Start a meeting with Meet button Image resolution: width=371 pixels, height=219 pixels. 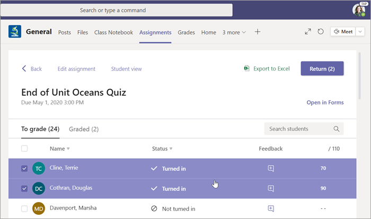point(343,32)
